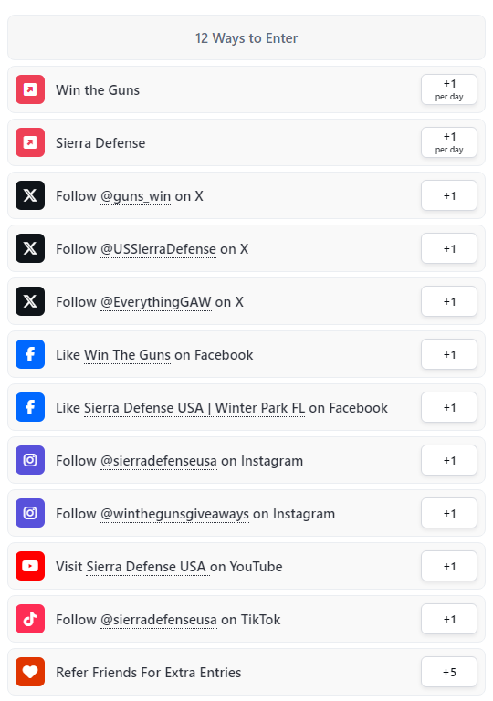The image size is (493, 701).
Task: Open the @winthegunsgiveaways Instagram link
Action: pos(175,514)
